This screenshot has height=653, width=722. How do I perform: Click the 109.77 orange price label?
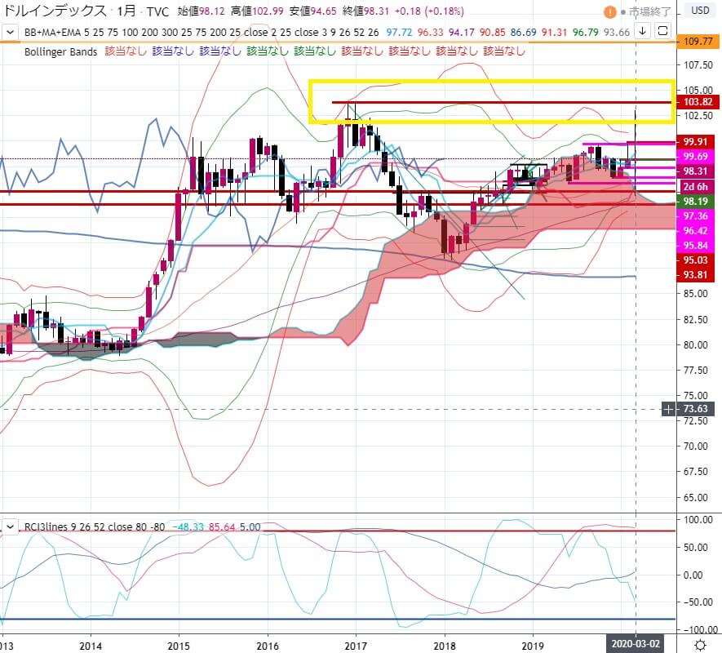698,42
